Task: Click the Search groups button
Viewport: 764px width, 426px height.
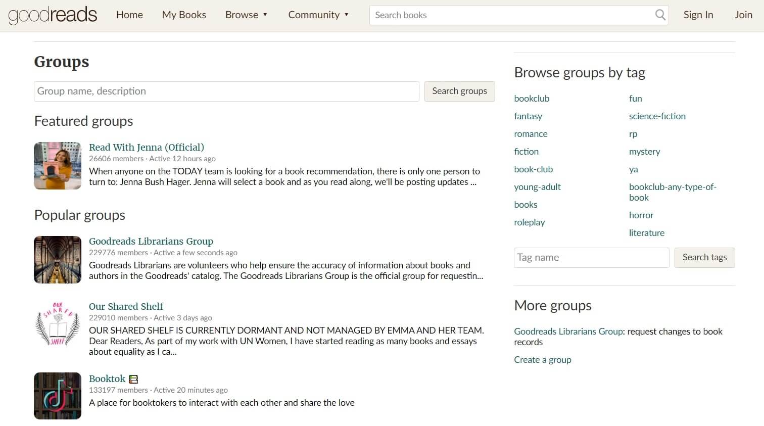Action: point(459,91)
